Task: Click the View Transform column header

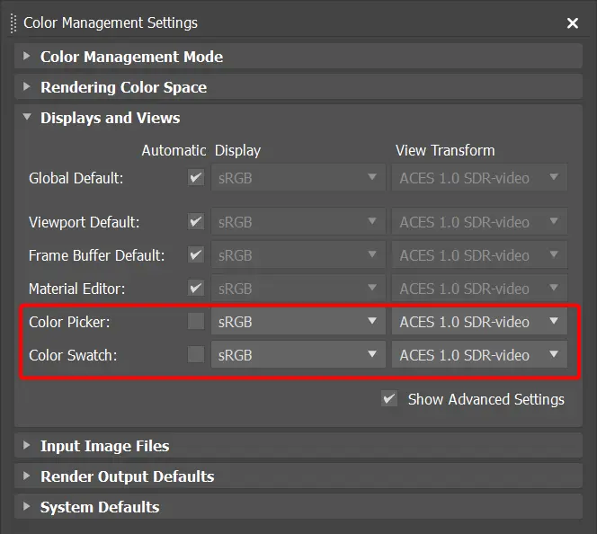Action: click(x=445, y=150)
